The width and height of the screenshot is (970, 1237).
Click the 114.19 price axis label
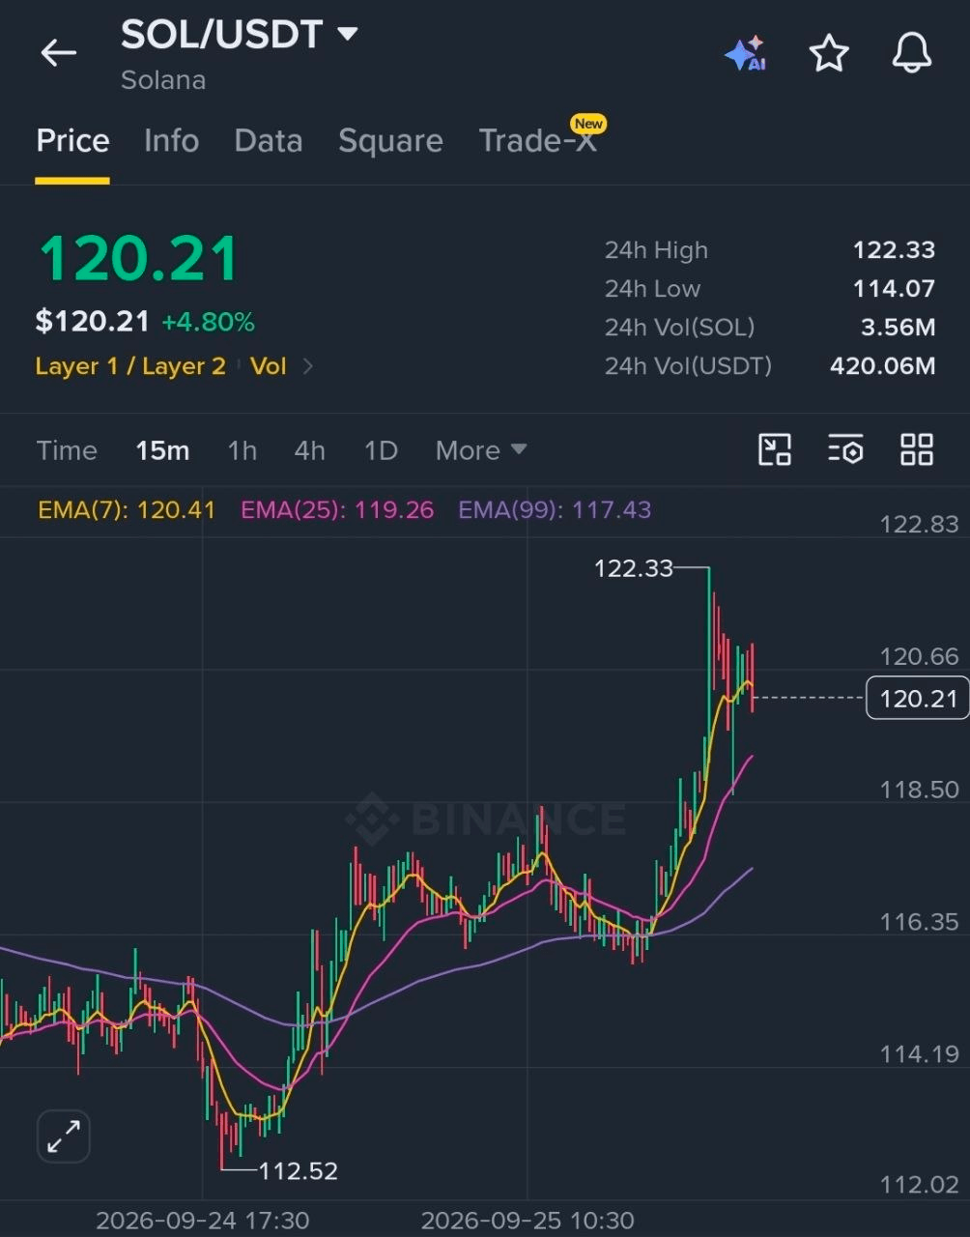click(x=919, y=1053)
